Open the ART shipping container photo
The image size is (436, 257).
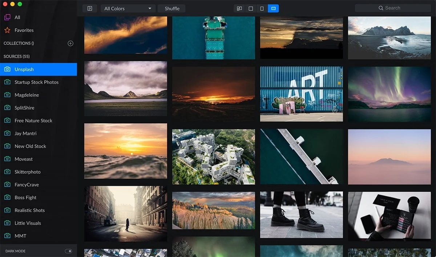(x=301, y=94)
